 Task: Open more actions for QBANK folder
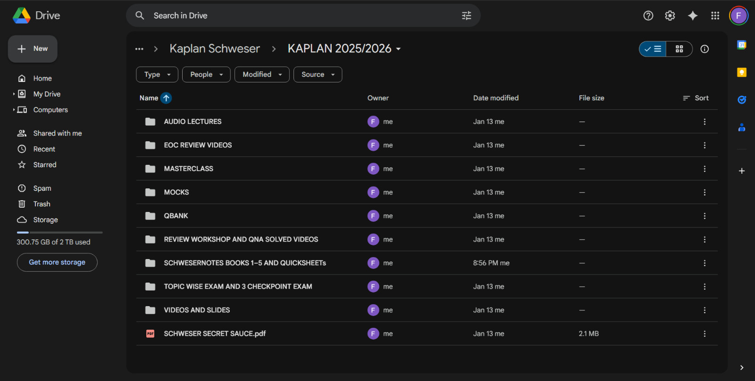pyautogui.click(x=705, y=216)
